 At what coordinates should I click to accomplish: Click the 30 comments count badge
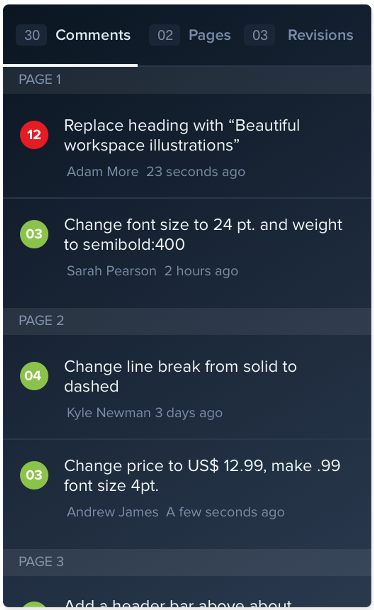tap(32, 35)
